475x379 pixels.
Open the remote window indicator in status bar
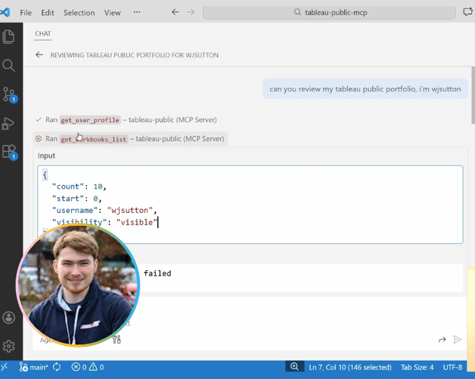(x=4, y=367)
